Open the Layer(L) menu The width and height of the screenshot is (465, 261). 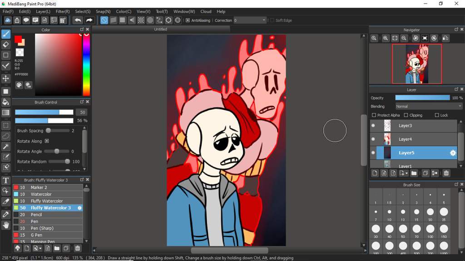coord(43,11)
